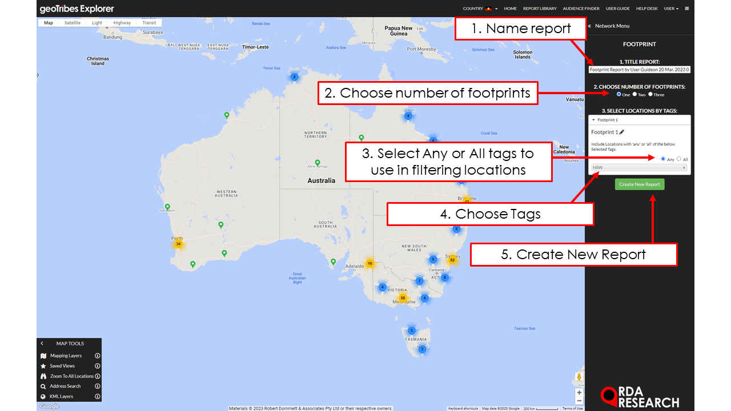Open Keyboard shortcuts link on map

click(463, 408)
